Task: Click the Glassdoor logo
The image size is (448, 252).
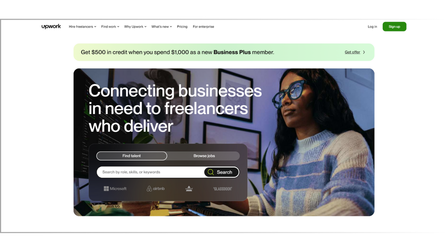Action: click(x=223, y=189)
